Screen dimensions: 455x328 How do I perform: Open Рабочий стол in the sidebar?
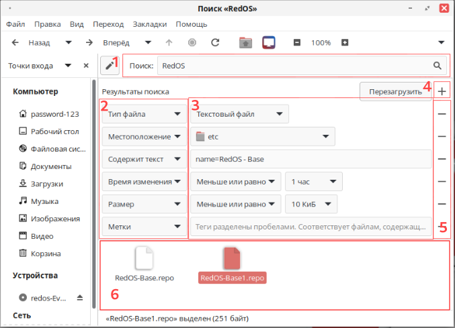point(49,131)
